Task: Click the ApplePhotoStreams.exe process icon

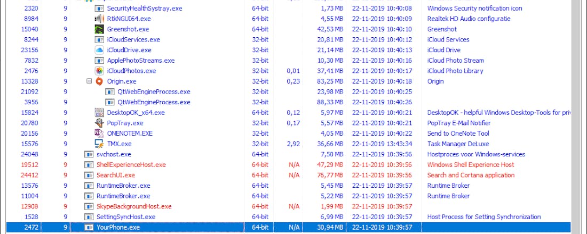Action: [99, 61]
